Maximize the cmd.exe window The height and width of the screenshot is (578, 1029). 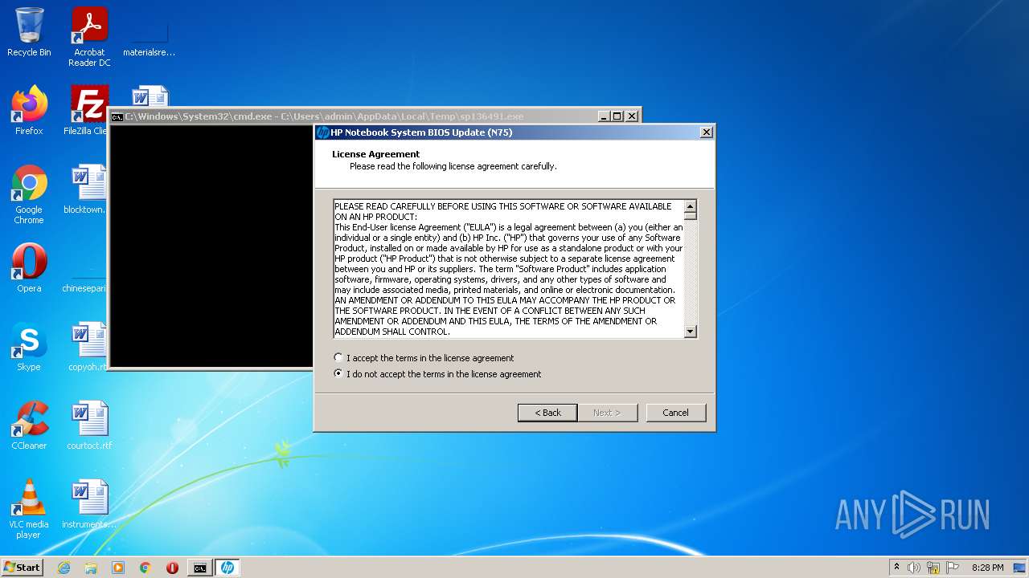point(617,116)
